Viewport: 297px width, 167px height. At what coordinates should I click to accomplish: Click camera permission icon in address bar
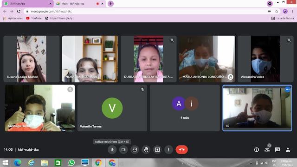coord(270,11)
